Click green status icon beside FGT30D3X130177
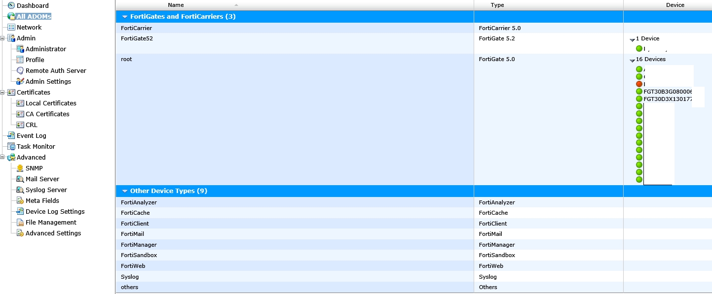Image resolution: width=712 pixels, height=294 pixels. [x=639, y=98]
